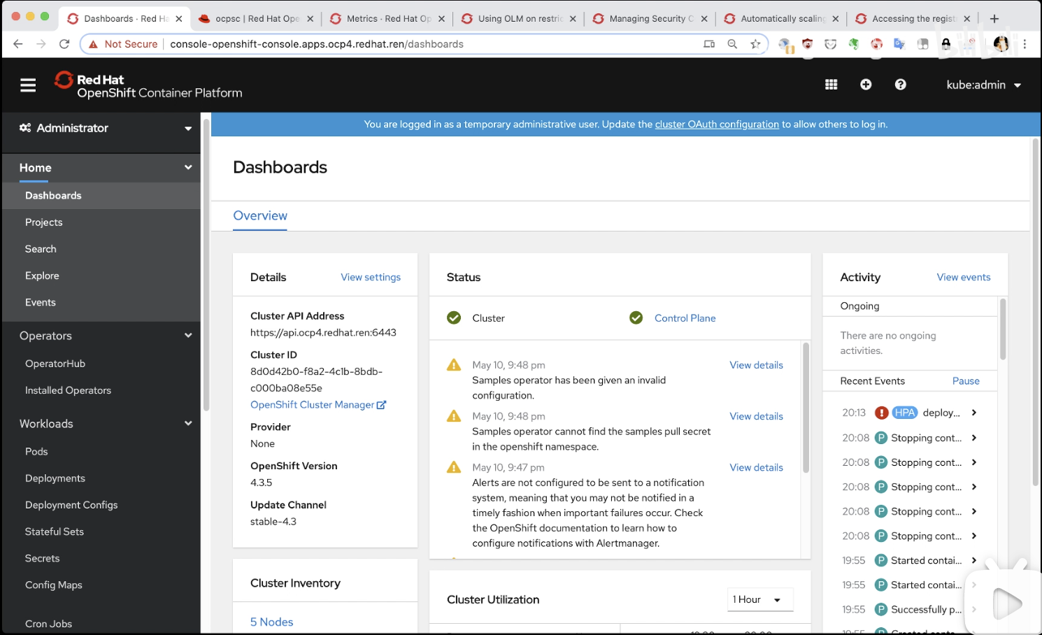The width and height of the screenshot is (1042, 635).
Task: Open the help question mark menu
Action: pyautogui.click(x=901, y=85)
